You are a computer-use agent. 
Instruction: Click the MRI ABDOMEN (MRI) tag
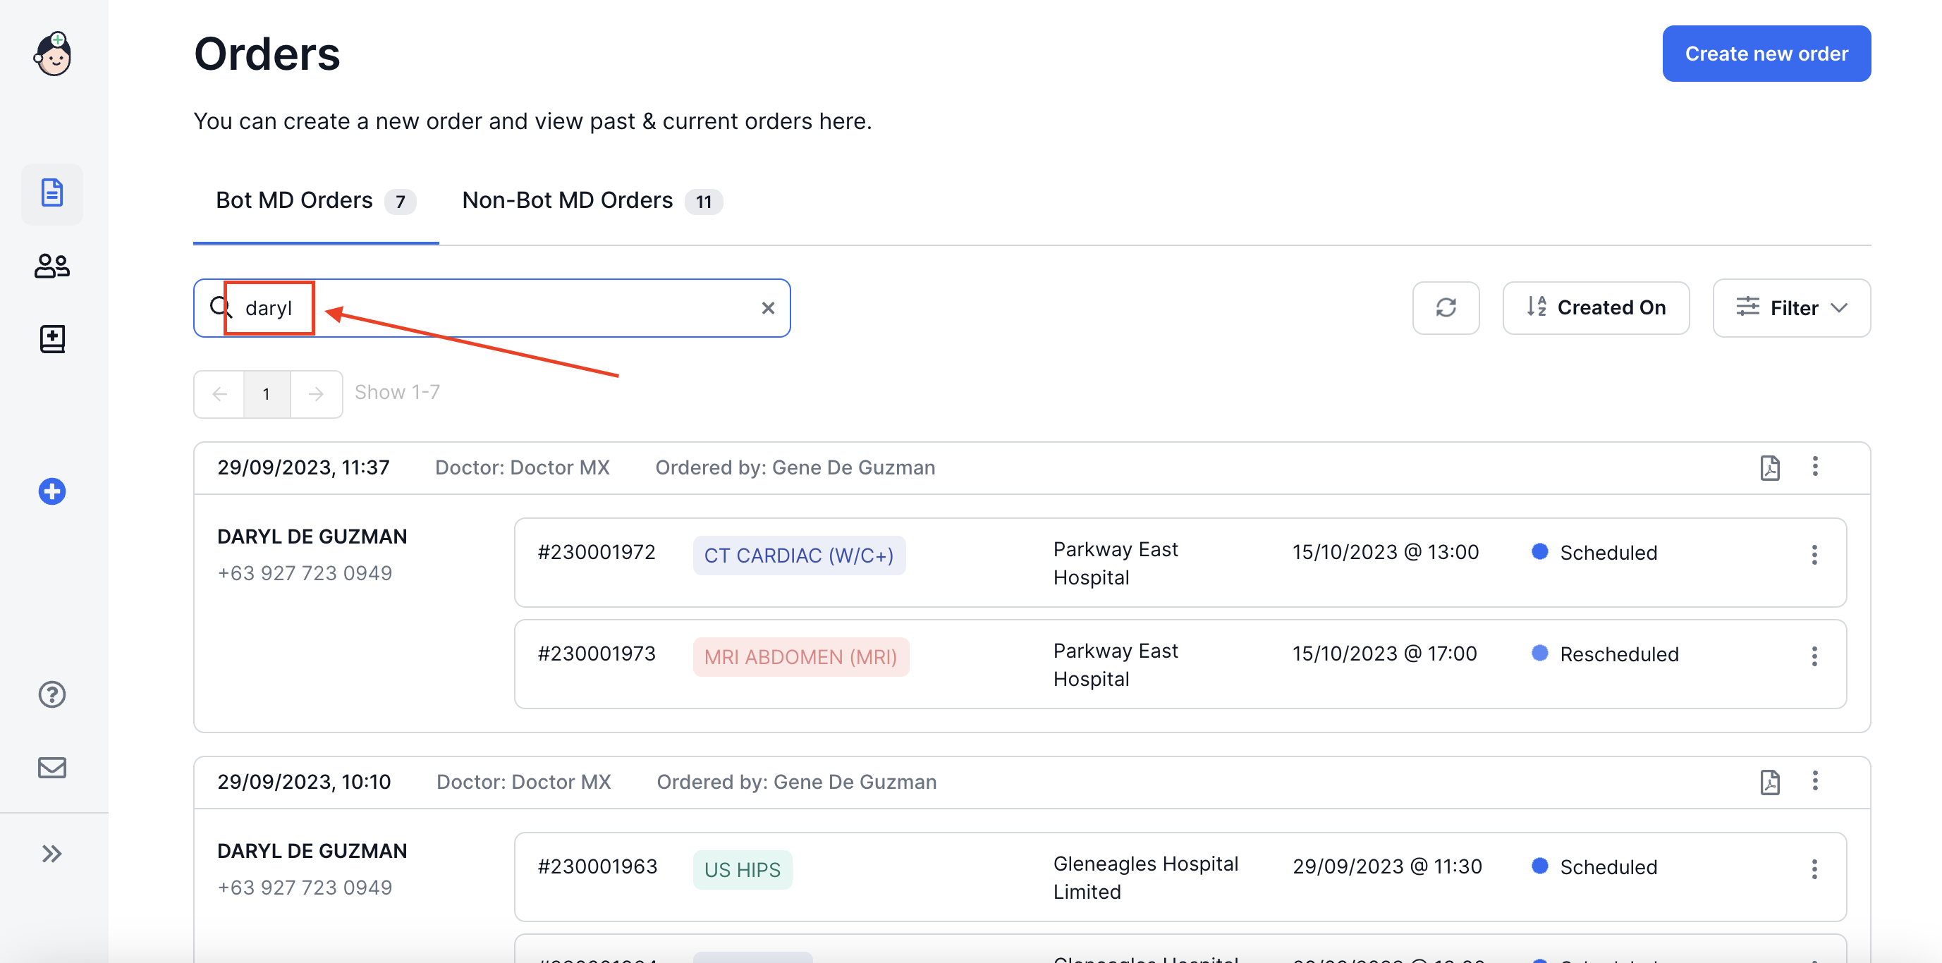tap(800, 656)
